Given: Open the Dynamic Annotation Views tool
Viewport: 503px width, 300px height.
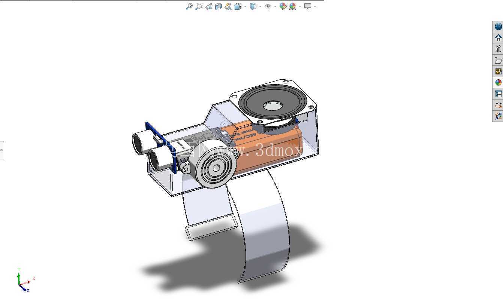Looking at the screenshot, I should tap(228, 6).
